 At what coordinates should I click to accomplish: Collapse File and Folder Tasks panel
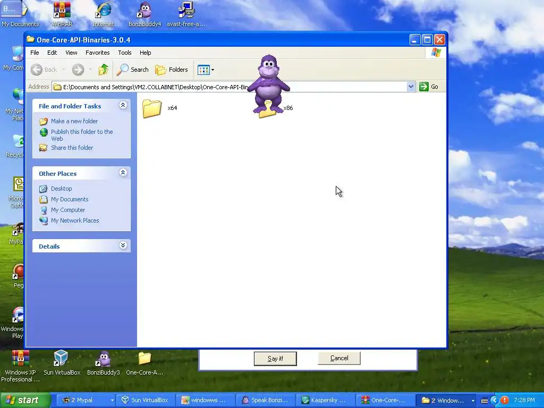click(123, 105)
